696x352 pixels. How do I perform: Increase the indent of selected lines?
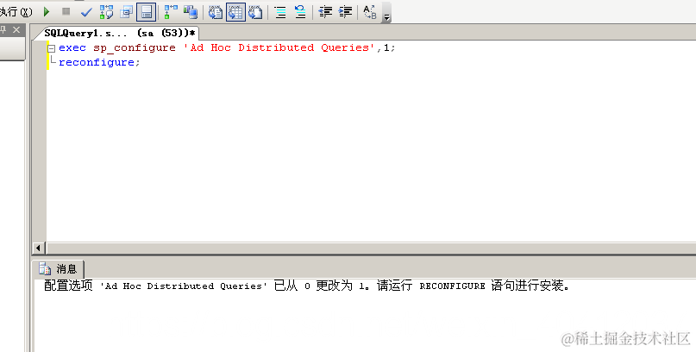pyautogui.click(x=345, y=12)
